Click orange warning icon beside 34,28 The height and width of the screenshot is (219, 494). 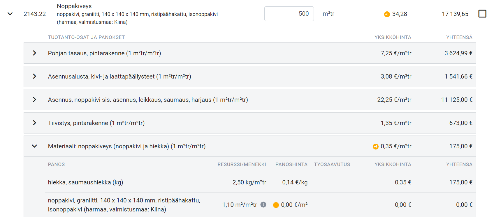(387, 14)
